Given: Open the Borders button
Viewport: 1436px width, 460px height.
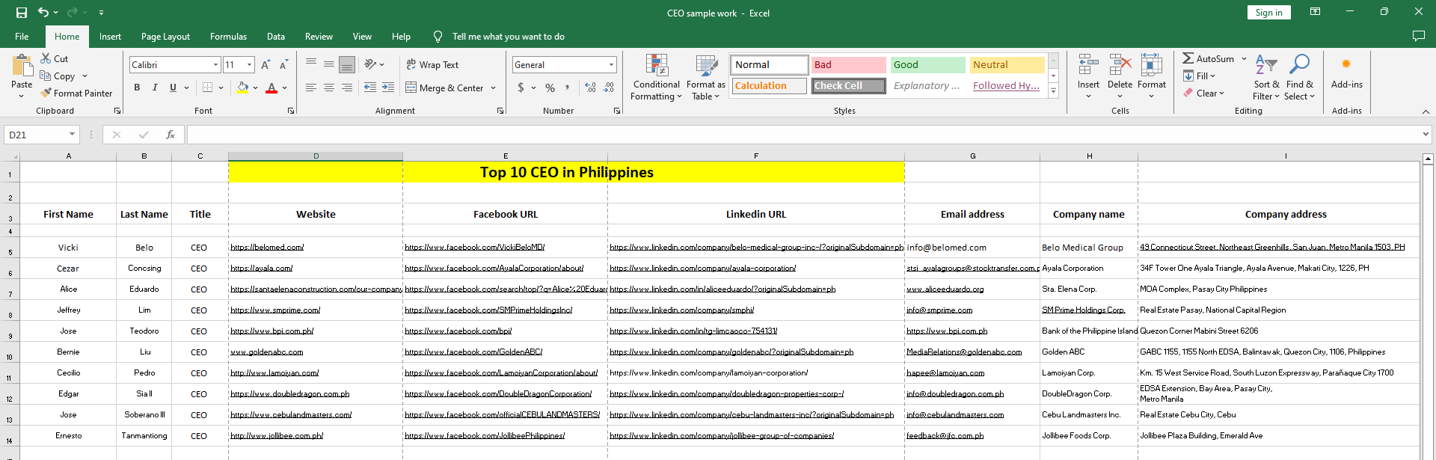Looking at the screenshot, I should click(x=207, y=88).
